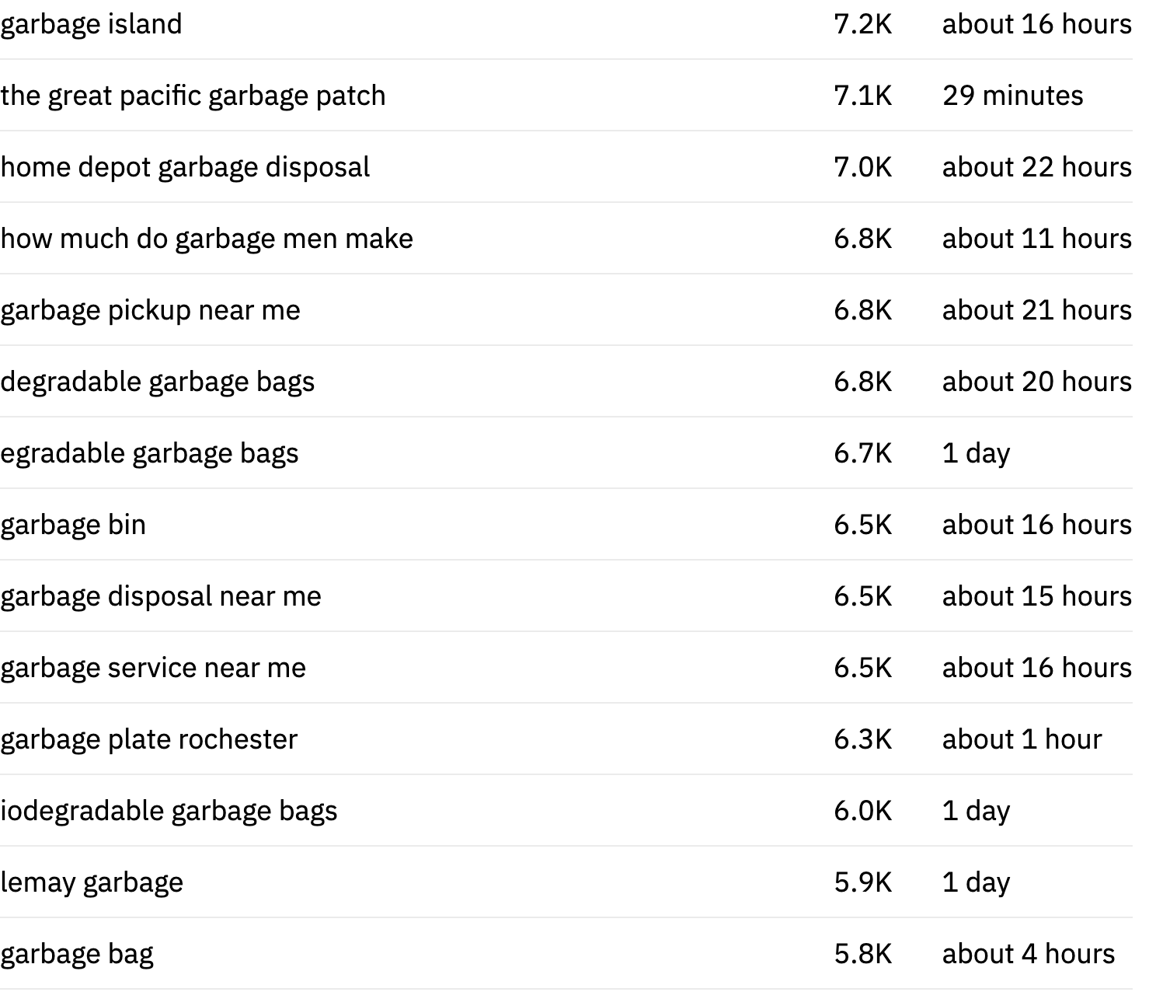Open 'garbage service near me' keyword
Image resolution: width=1156 pixels, height=992 pixels.
153,669
